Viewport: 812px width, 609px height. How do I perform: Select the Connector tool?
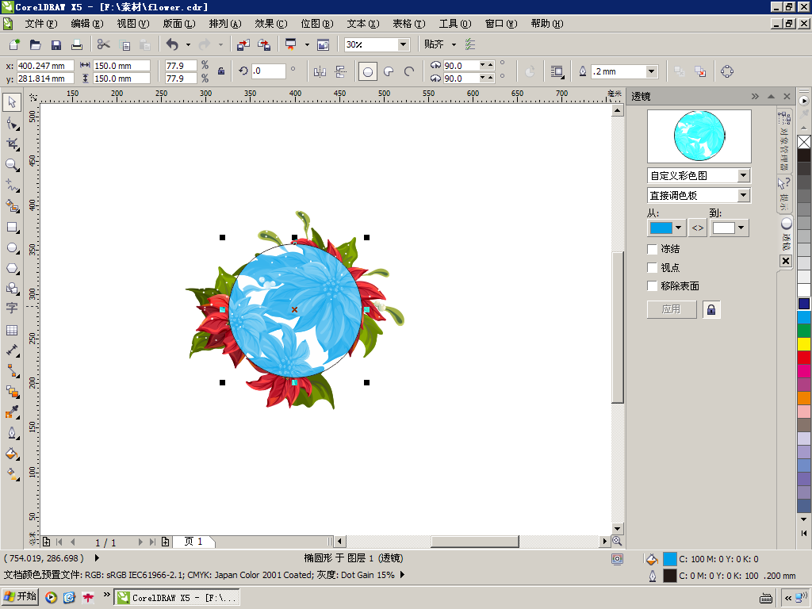12,371
